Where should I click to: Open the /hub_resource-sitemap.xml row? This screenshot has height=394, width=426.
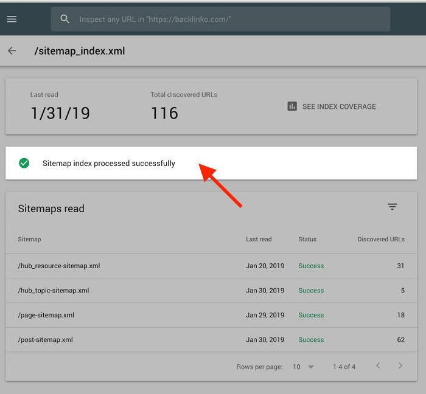(x=59, y=266)
